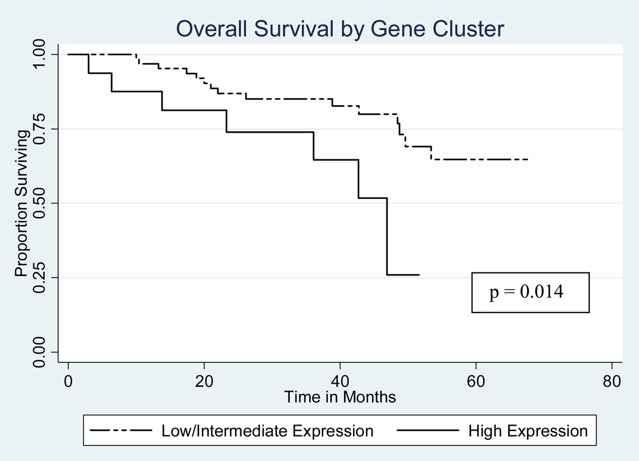
Task: Click the dashed line sample in the legend
Action: tap(120, 431)
